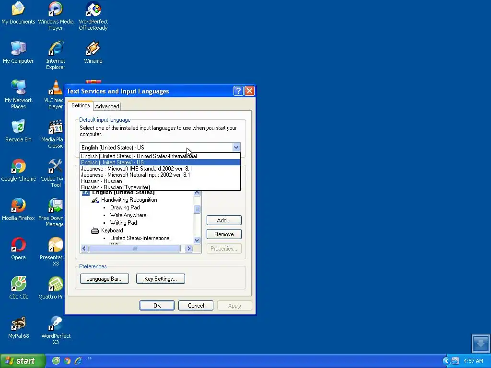This screenshot has width=491, height=368.
Task: Select Russian - Russian option
Action: 160,181
